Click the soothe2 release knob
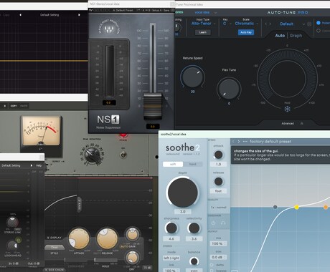The image size is (330, 272). click(218, 181)
